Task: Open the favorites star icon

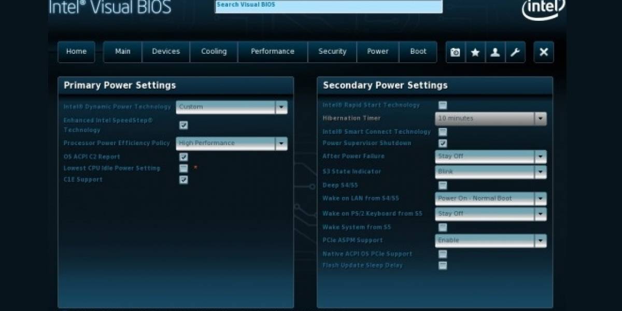Action: pos(475,52)
